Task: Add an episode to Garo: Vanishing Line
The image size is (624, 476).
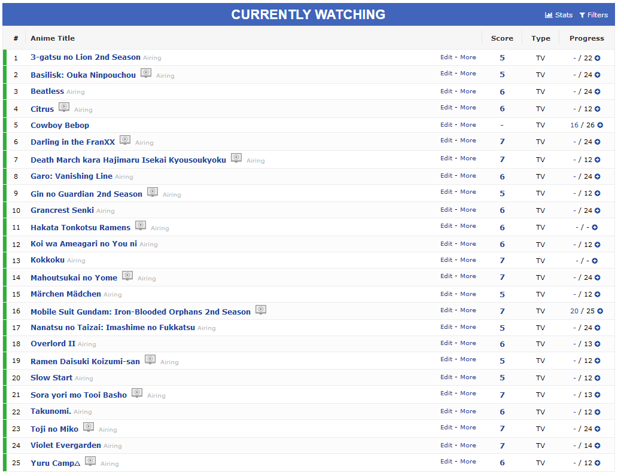Action: tap(597, 176)
